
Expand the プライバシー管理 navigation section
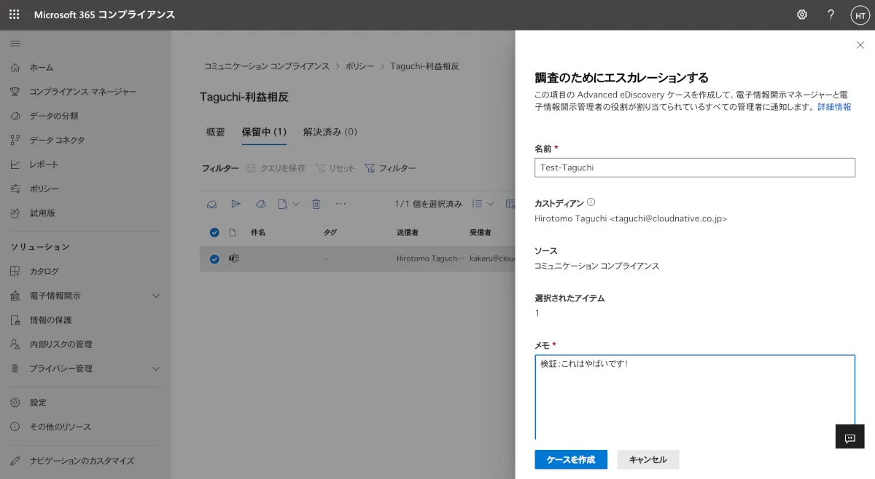(155, 368)
